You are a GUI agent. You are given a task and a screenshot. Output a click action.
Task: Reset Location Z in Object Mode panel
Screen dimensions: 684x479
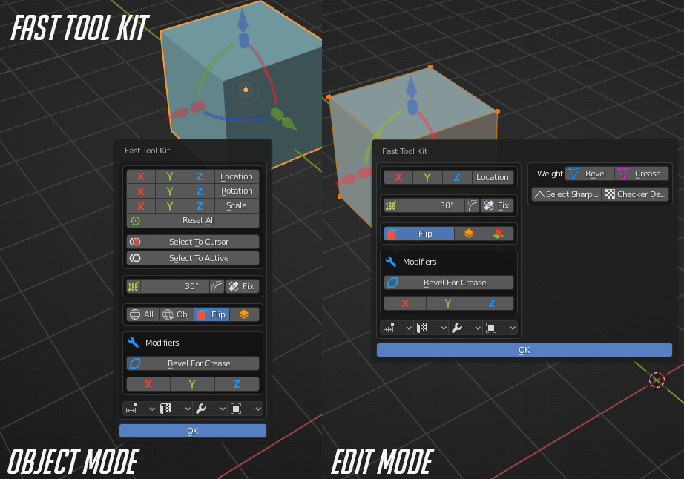[200, 176]
